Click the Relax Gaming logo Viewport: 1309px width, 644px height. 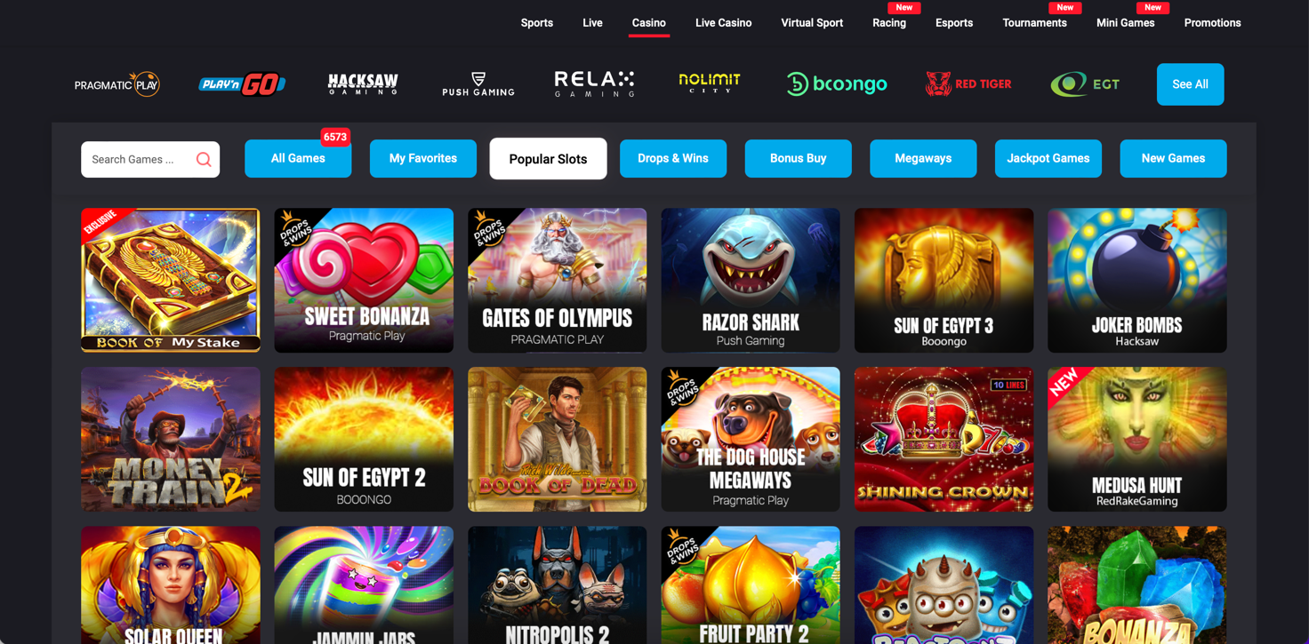coord(594,84)
